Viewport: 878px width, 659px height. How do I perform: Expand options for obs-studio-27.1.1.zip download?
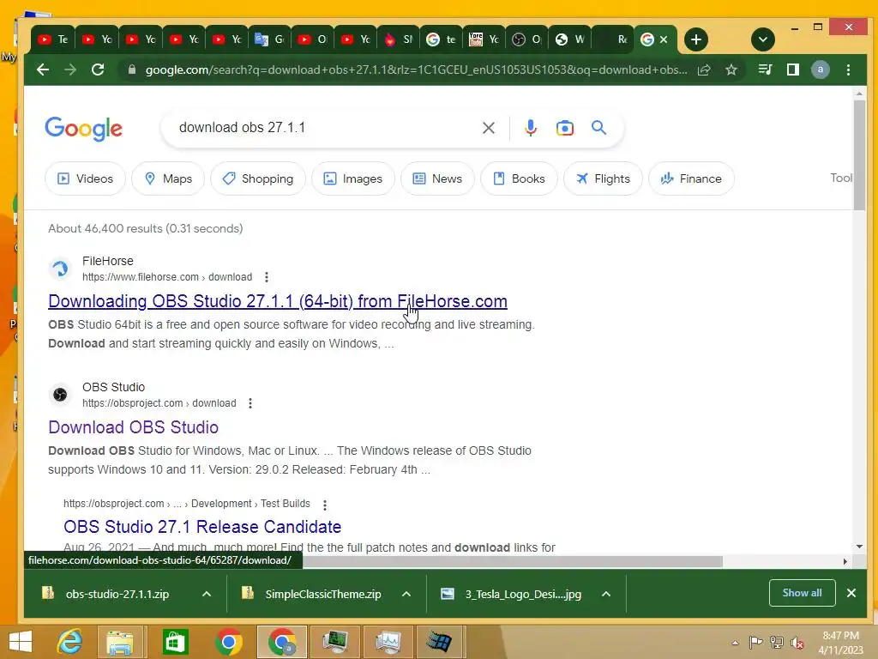(207, 594)
